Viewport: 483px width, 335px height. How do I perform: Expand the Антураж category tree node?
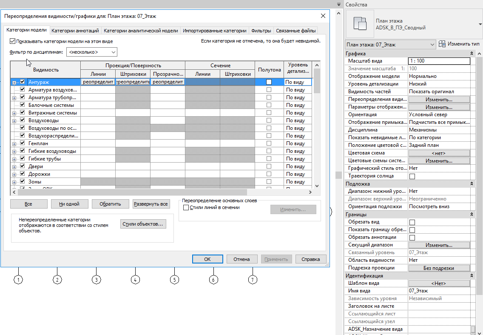click(x=14, y=83)
